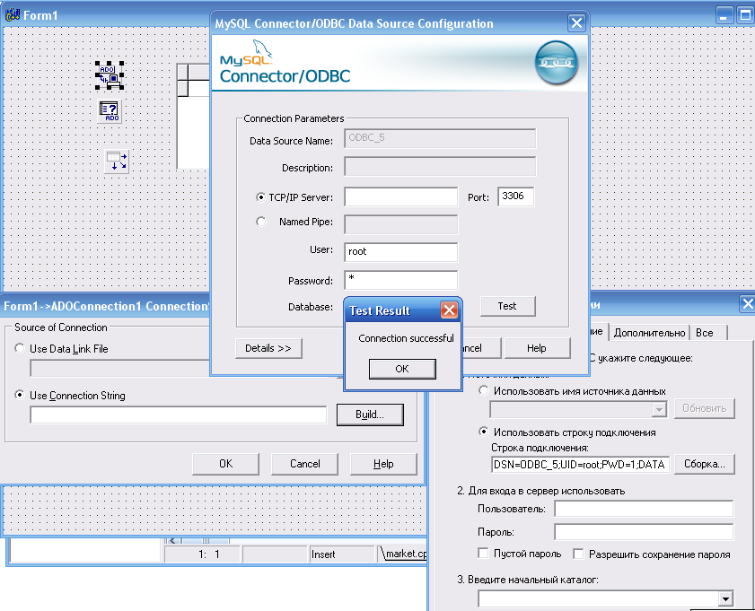
Task: Maximize the Form1 window
Action: click(745, 15)
